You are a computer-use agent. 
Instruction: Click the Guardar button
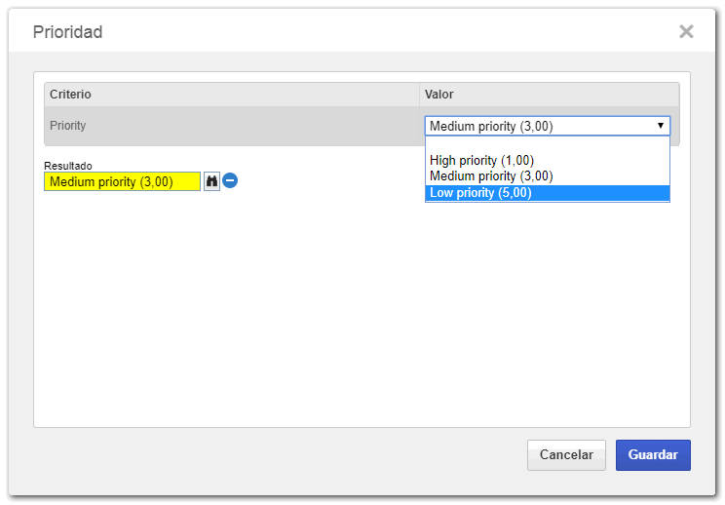[x=653, y=455]
